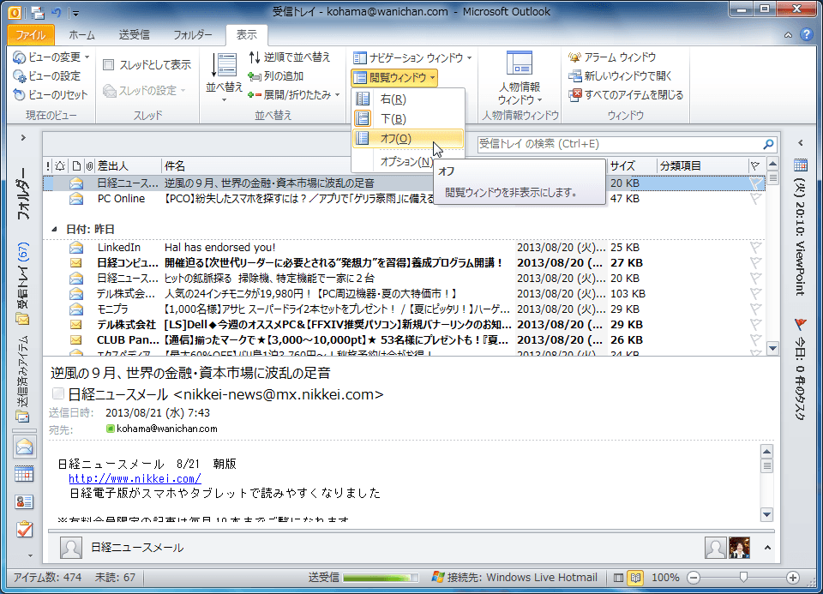This screenshot has height=594, width=823.
Task: Sort by 分類項目 column header
Action: (x=702, y=166)
